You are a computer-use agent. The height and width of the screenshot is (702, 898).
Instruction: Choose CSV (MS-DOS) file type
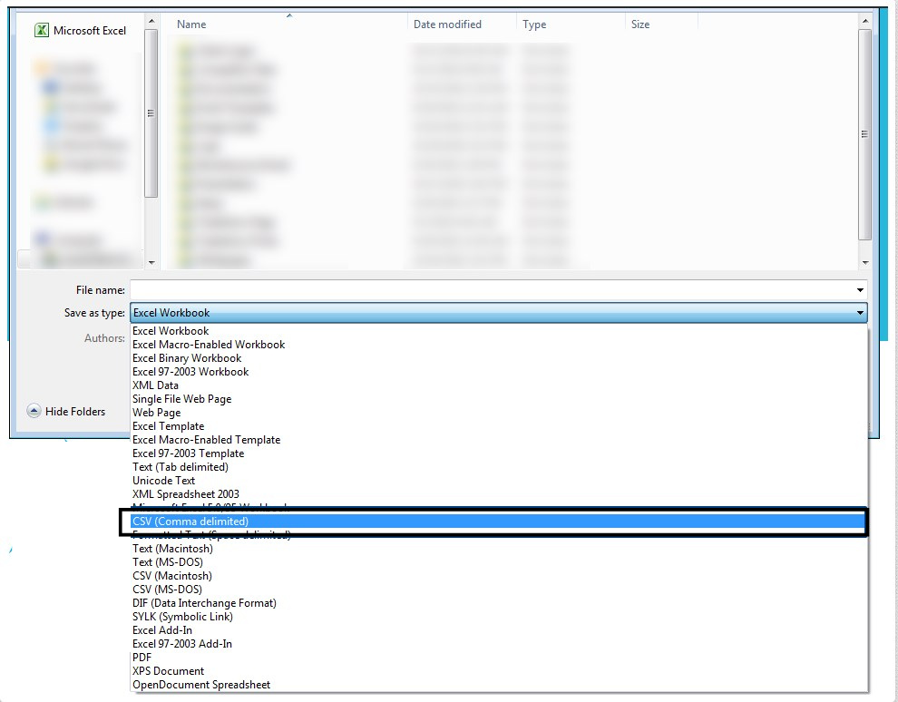[x=499, y=590]
